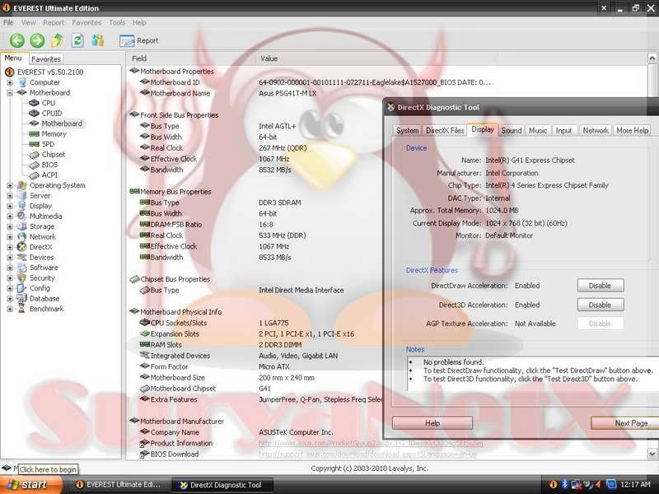Open the File menu
The height and width of the screenshot is (494, 659).
pyautogui.click(x=8, y=23)
